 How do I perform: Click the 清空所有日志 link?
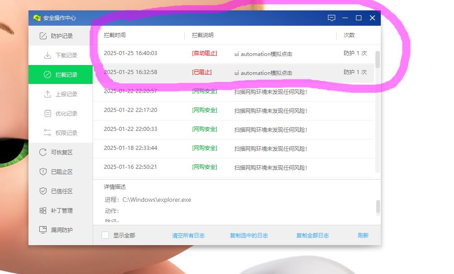click(188, 235)
